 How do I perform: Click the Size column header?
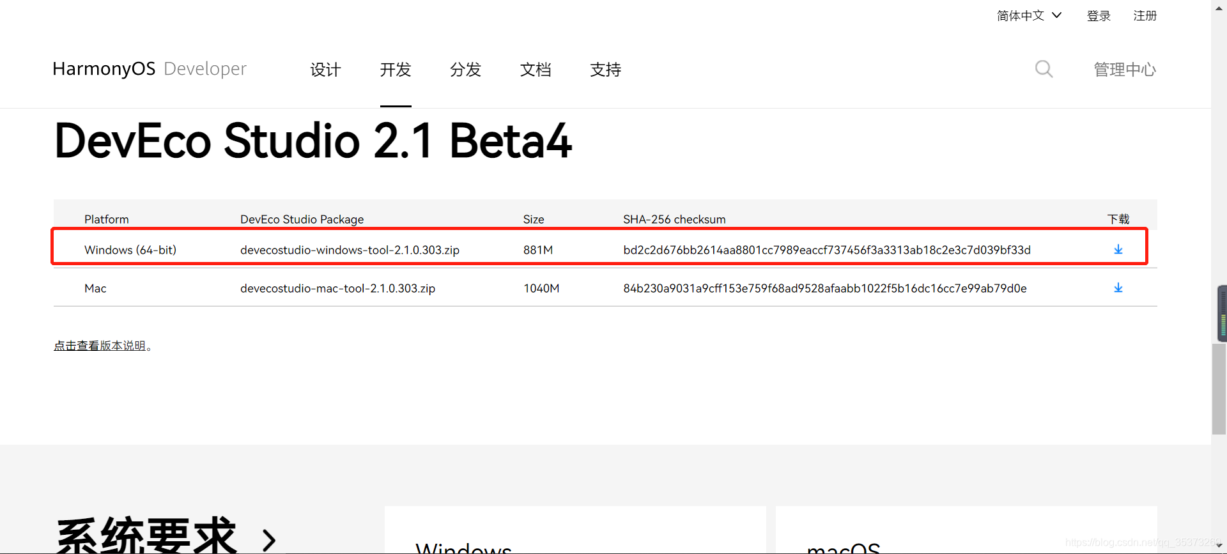tap(534, 219)
